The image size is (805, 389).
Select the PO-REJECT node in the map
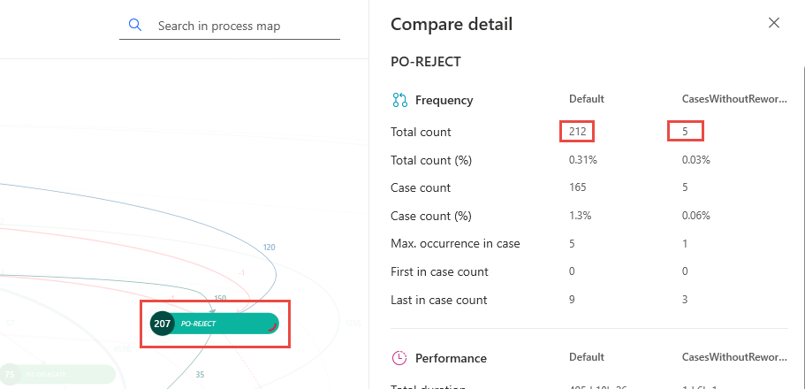pyautogui.click(x=215, y=324)
